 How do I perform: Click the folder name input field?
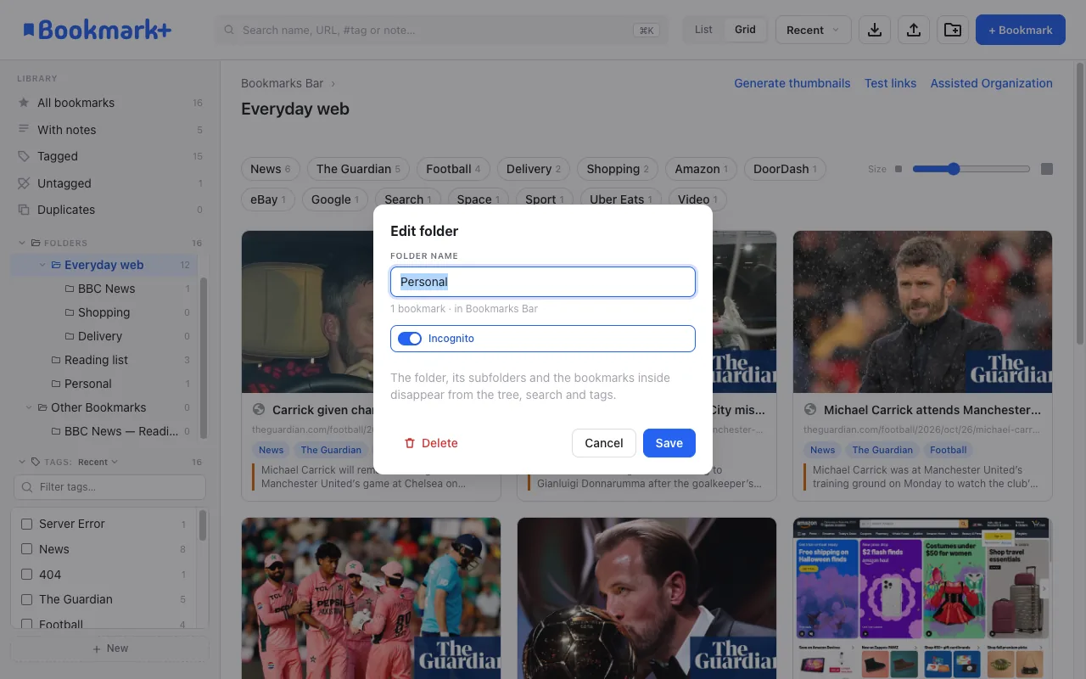[543, 282]
